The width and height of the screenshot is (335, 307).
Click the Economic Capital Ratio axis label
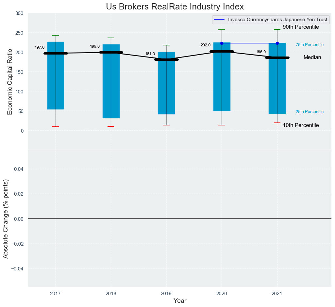pos(10,82)
